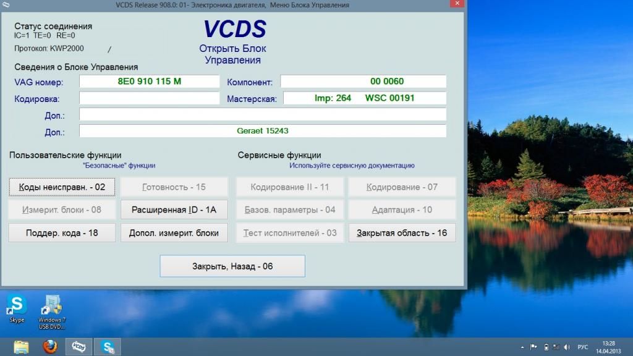Image resolution: width=633 pixels, height=356 pixels.
Task: Click disabled Готовность - 15 button
Action: click(174, 187)
